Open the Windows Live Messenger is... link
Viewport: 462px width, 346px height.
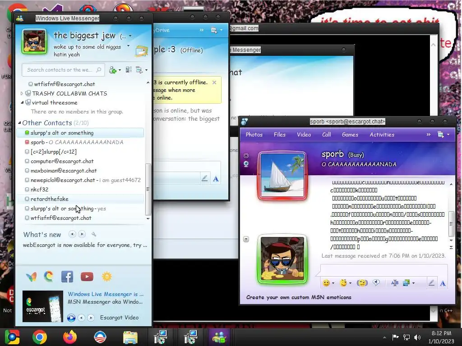tap(106, 294)
